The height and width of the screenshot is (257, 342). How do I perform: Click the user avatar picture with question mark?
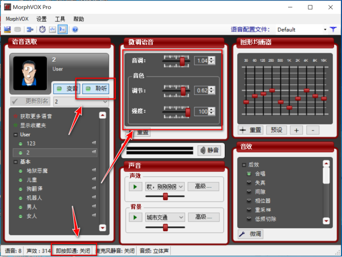tap(30, 73)
